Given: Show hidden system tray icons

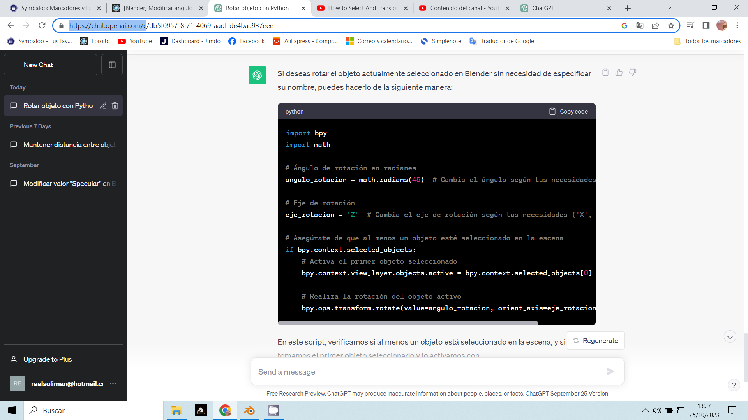Looking at the screenshot, I should [x=645, y=410].
